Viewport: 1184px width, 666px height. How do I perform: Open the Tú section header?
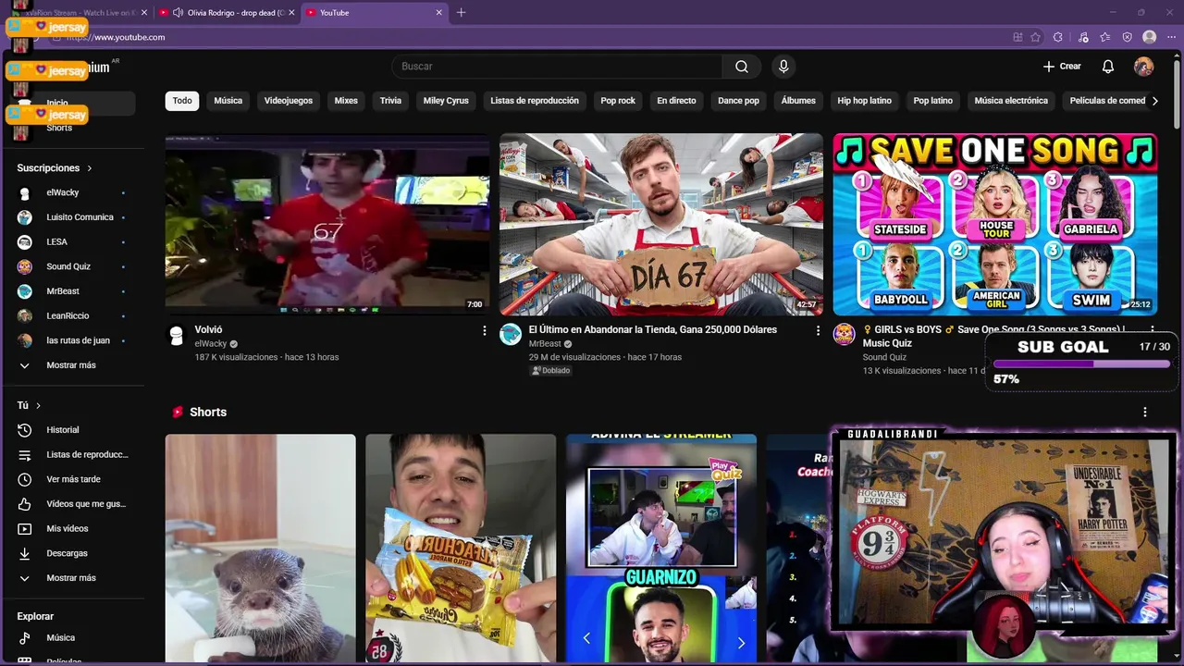pos(29,405)
